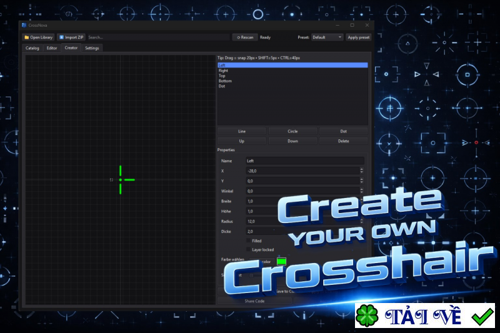Click the folder icon on Open Library
Screen dimensions: 500x333
tap(26, 37)
